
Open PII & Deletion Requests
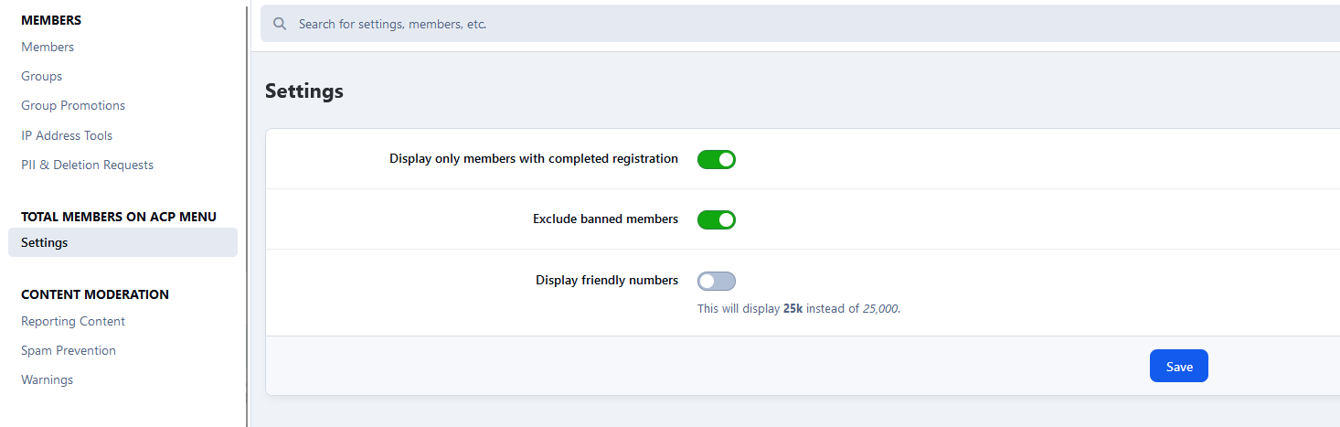coord(87,165)
